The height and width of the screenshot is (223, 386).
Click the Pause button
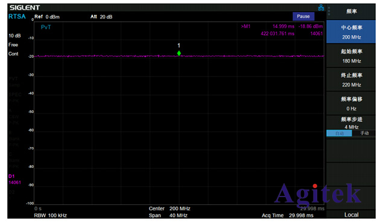[x=303, y=16]
